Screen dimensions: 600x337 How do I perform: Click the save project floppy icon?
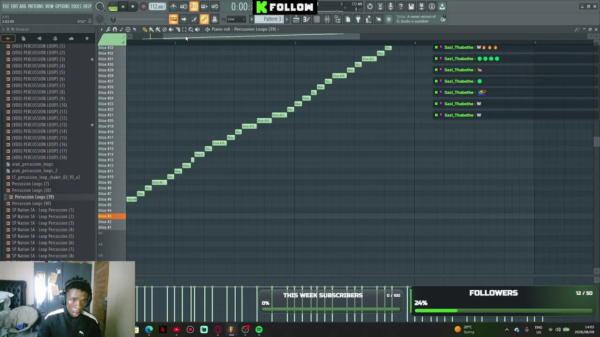click(x=411, y=7)
